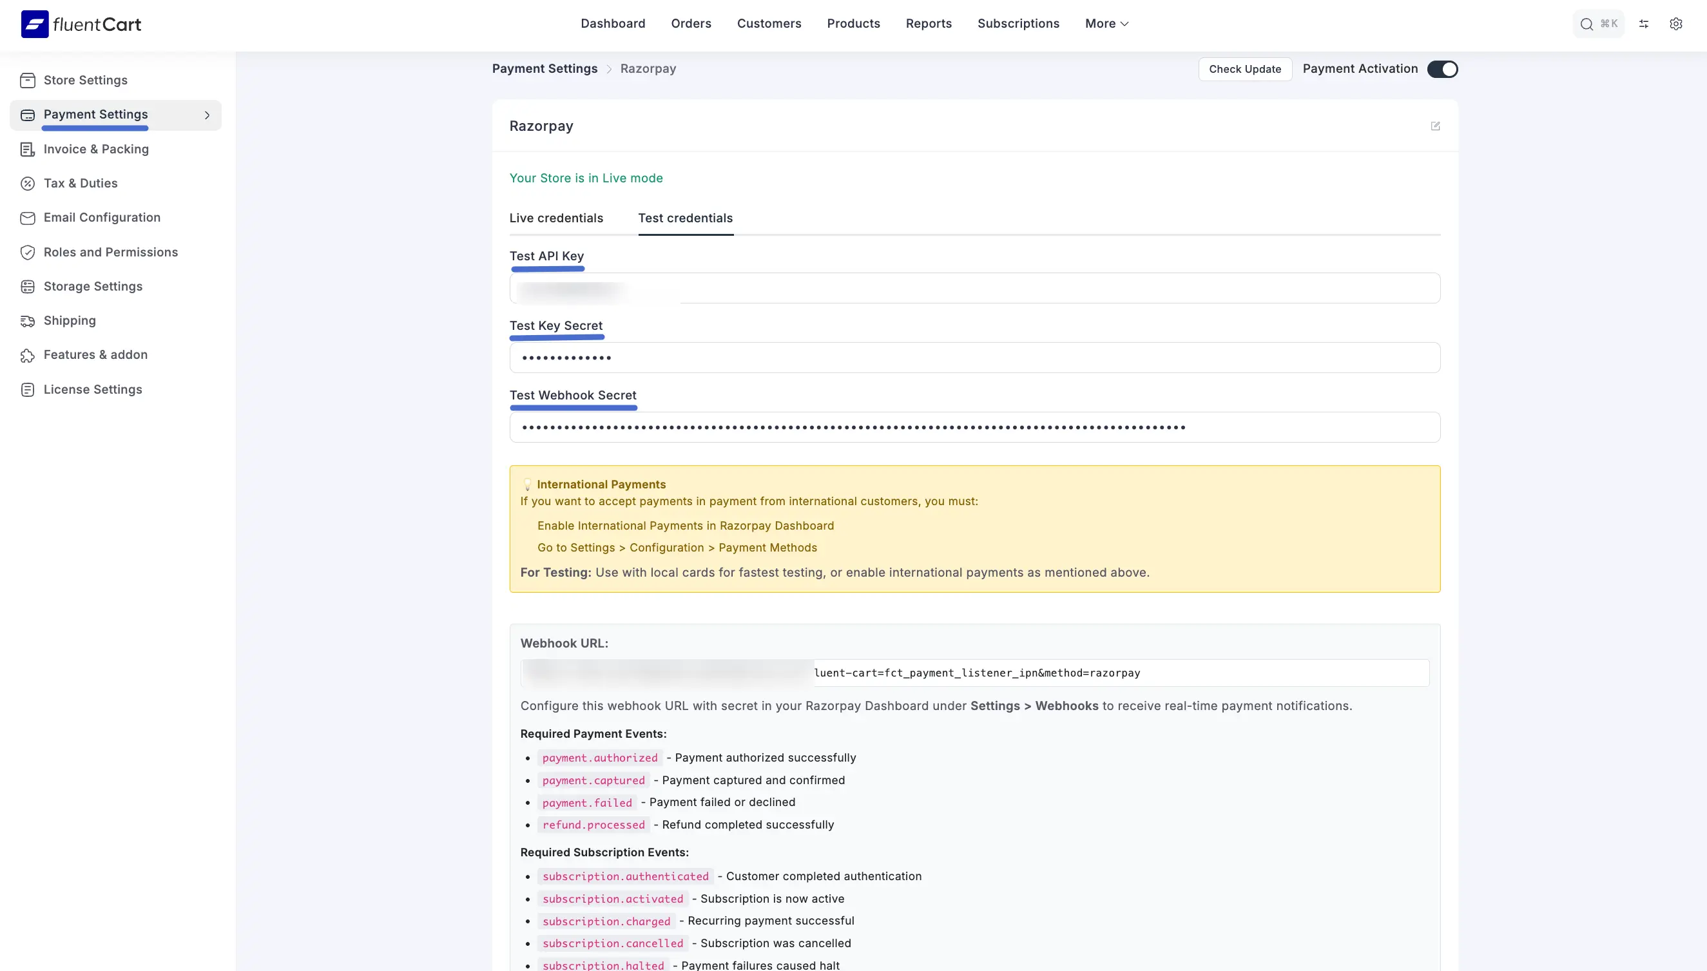Select the Tax & Duties percent icon

coord(27,183)
